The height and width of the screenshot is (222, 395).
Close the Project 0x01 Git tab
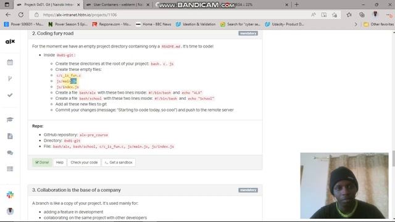[78, 4]
